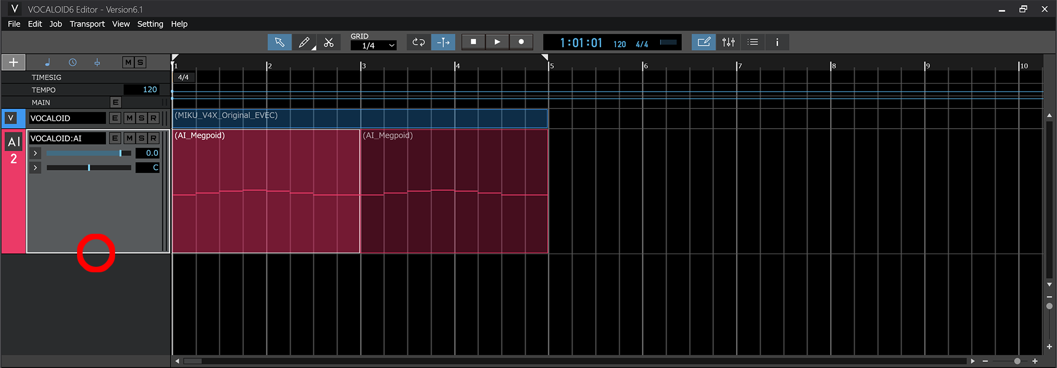The image size is (1057, 368).
Task: Click the VOCALOID track V icon
Action: [10, 118]
